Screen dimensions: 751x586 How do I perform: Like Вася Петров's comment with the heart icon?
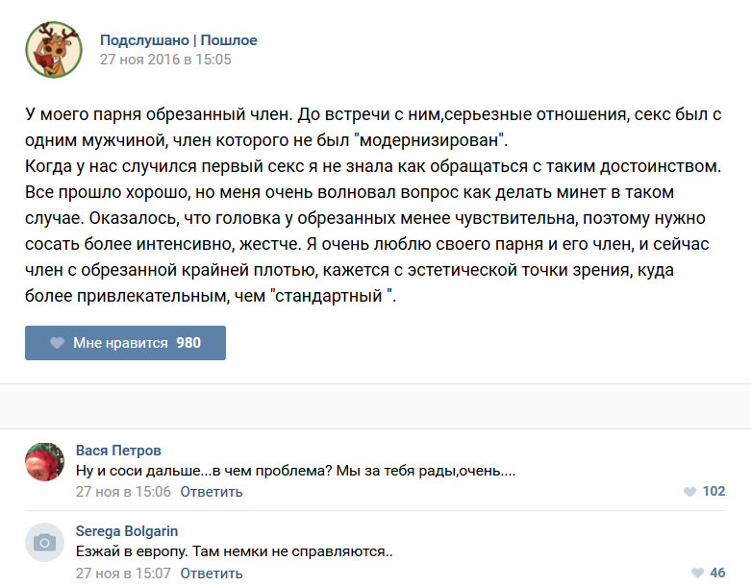coord(689,492)
